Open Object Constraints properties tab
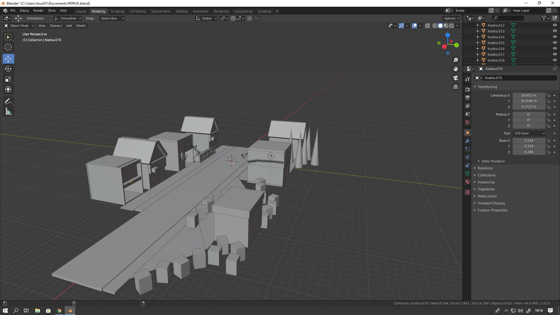560x315 pixels. (x=468, y=165)
